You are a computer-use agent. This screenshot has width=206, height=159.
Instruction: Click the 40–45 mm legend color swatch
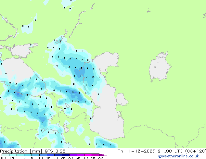tap(88, 155)
